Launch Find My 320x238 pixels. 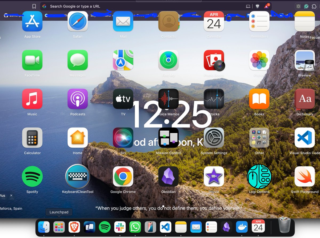point(169,60)
